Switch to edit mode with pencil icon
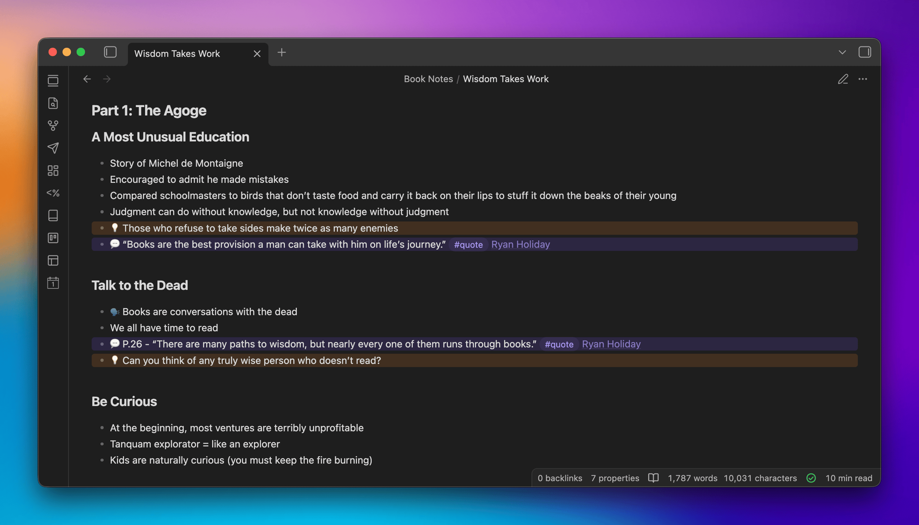The image size is (919, 525). pyautogui.click(x=843, y=79)
